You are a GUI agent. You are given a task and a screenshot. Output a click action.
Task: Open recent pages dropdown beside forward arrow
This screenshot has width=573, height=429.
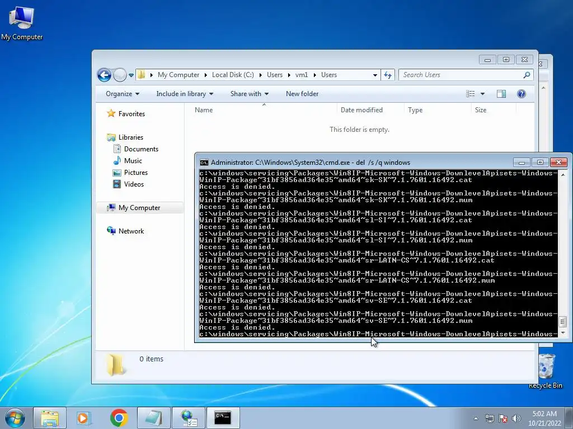131,75
